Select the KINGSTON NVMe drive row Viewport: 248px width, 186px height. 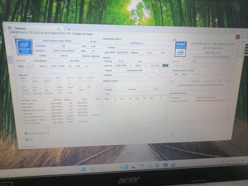click(x=198, y=101)
